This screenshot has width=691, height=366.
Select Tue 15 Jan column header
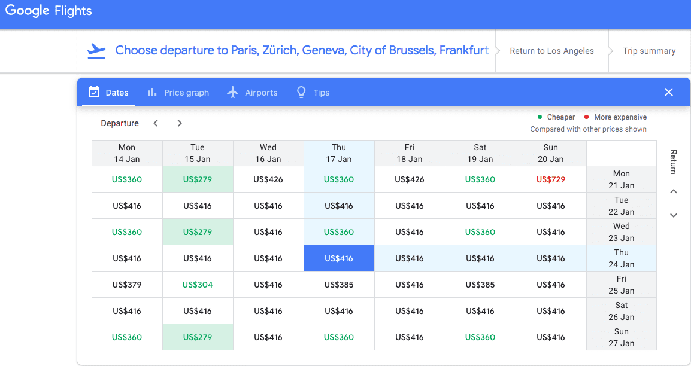click(198, 153)
